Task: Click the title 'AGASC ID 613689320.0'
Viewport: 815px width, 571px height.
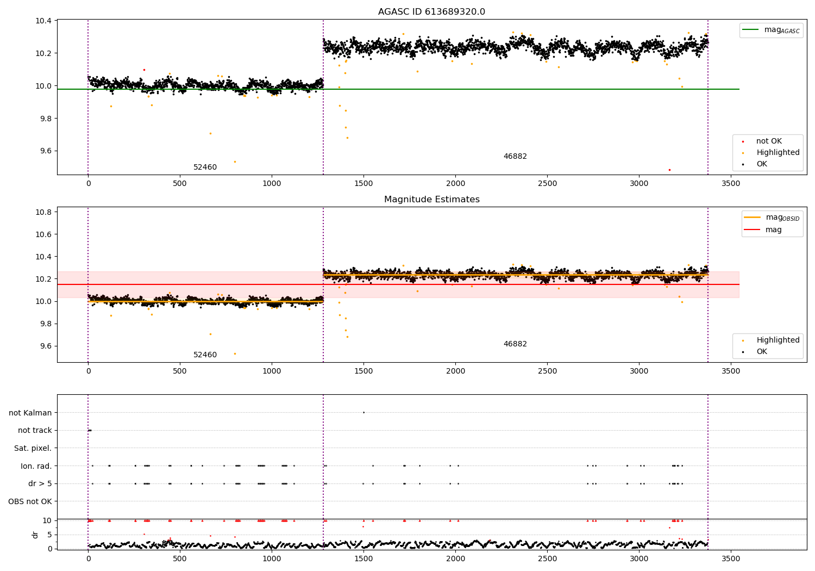Action: tap(431, 12)
